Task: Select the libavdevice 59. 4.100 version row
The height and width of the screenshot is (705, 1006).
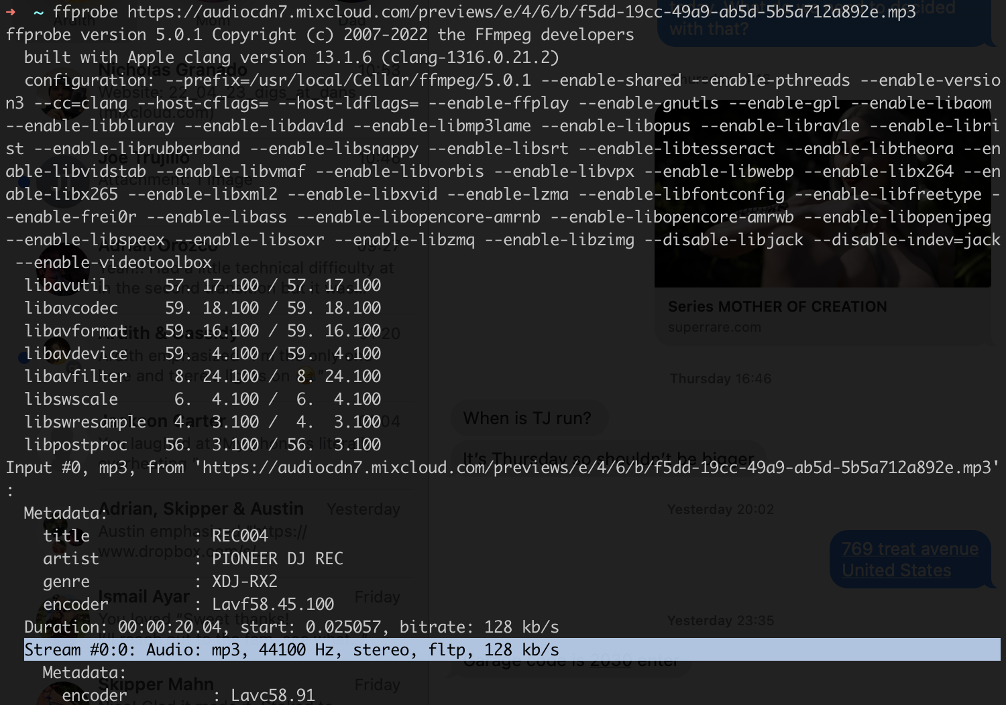Action: click(x=203, y=354)
